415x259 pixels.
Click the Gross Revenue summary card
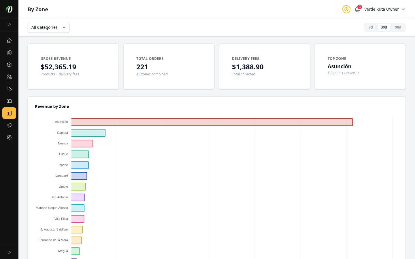[73, 66]
